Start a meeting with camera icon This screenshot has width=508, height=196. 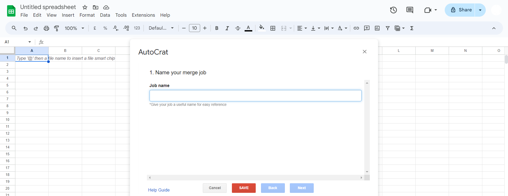coord(428,10)
